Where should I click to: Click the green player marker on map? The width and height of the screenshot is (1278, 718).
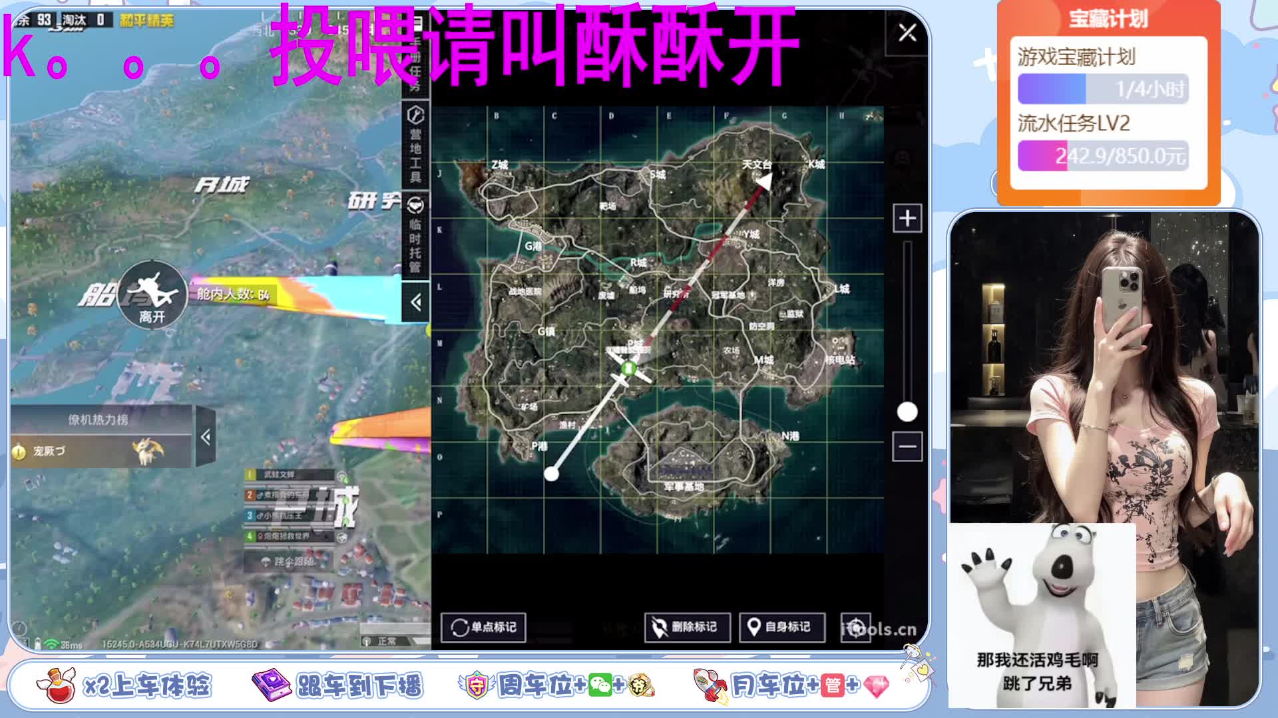click(x=628, y=368)
